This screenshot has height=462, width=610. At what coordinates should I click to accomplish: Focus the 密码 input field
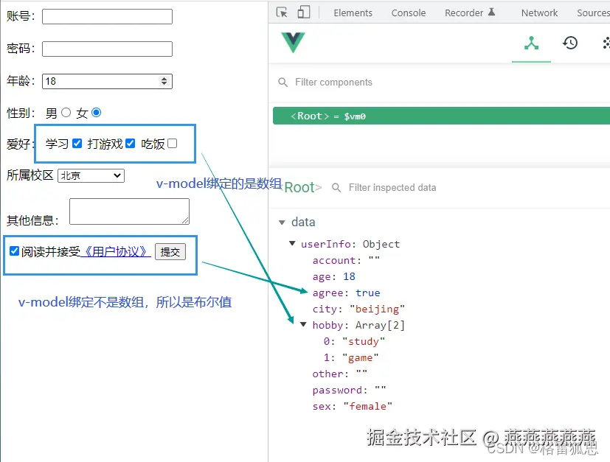pos(108,49)
